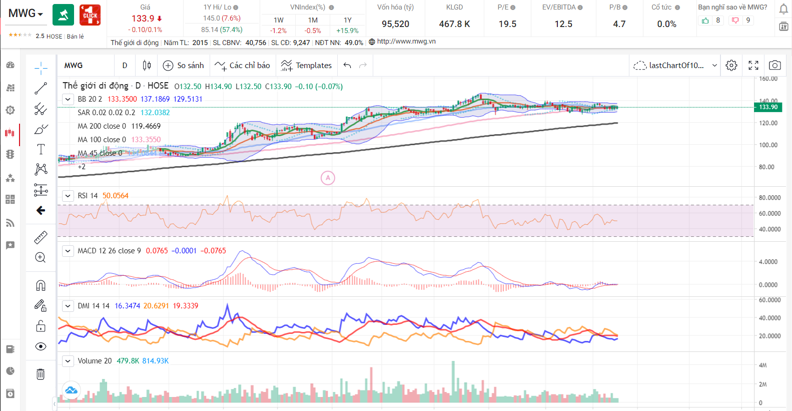Visit the mwg.vn website link
The width and height of the screenshot is (792, 411).
click(406, 42)
